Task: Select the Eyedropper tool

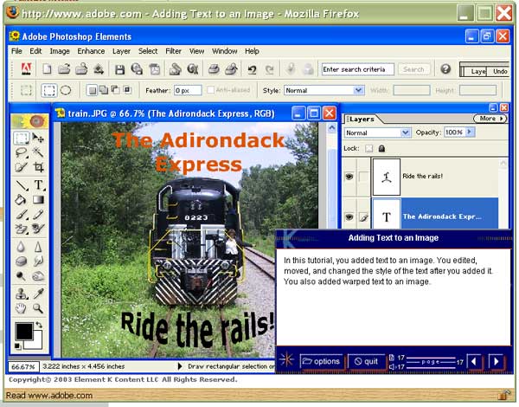Action: coord(38,294)
